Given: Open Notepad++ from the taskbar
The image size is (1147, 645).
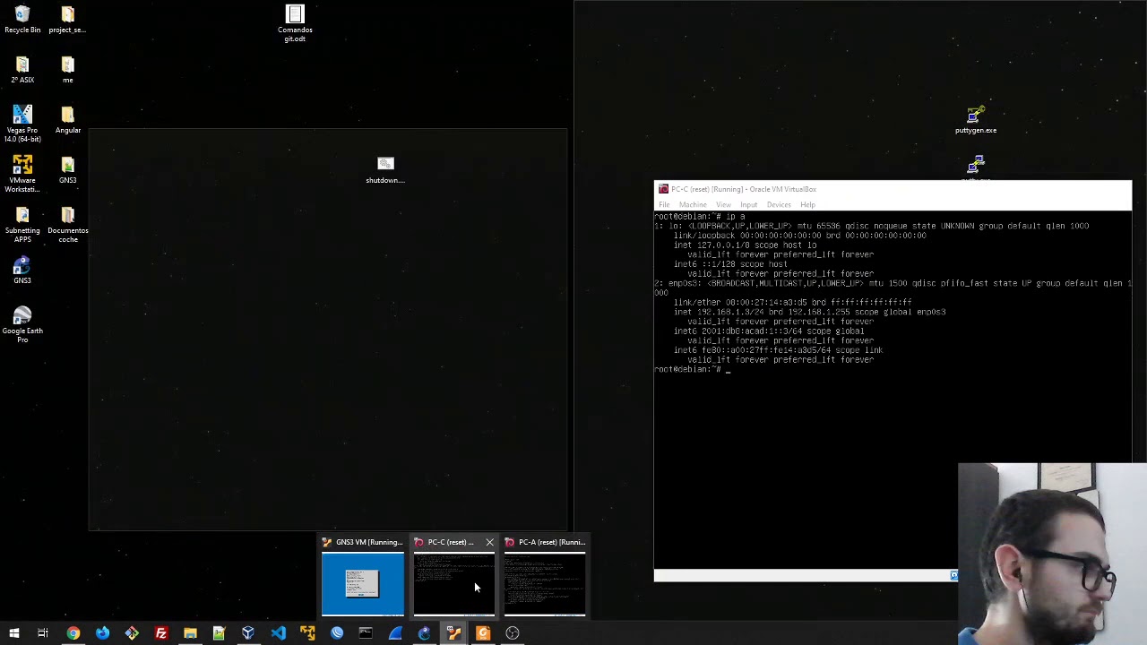Looking at the screenshot, I should (x=219, y=633).
